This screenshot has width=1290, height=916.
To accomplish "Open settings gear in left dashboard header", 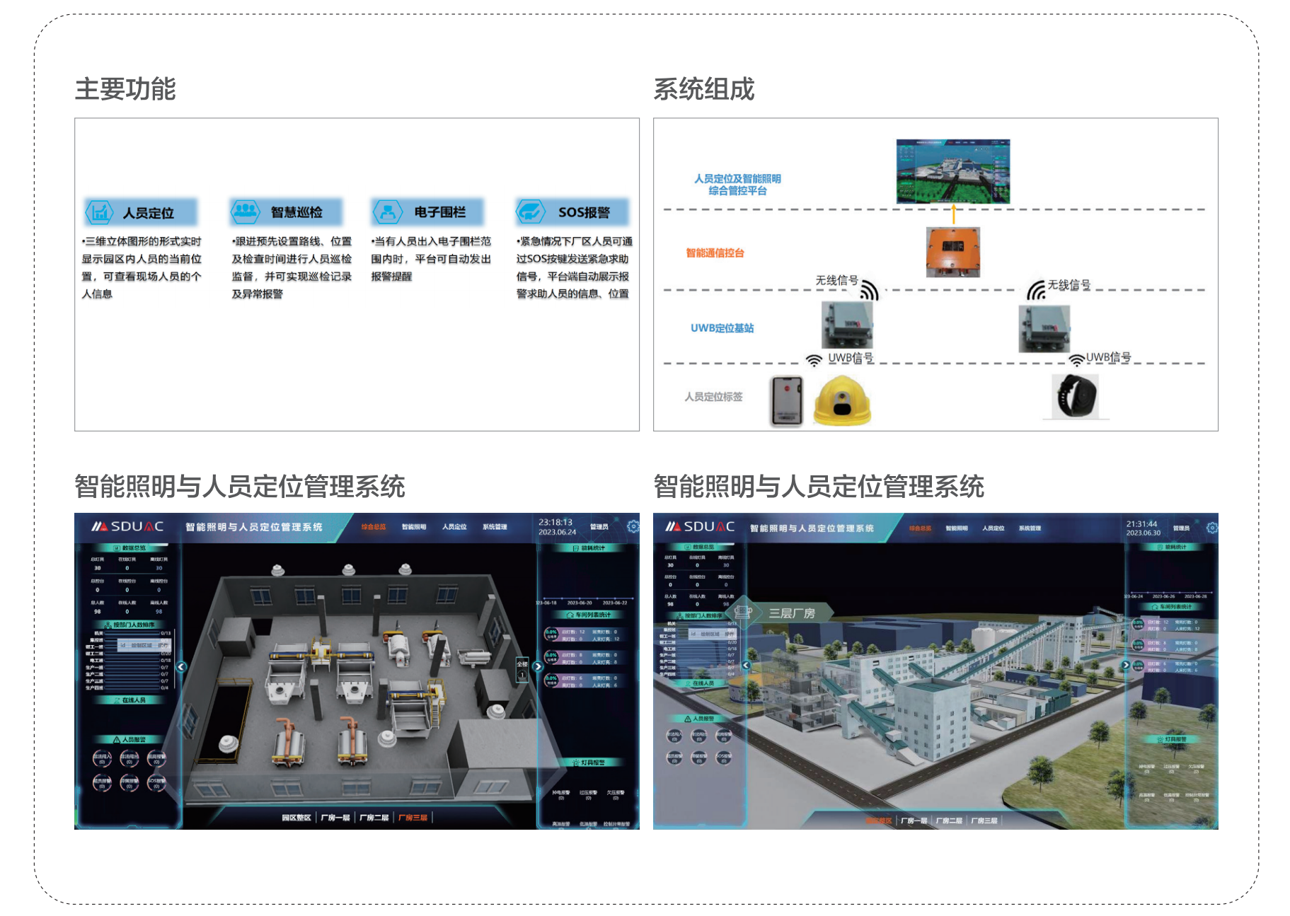I will [x=633, y=526].
